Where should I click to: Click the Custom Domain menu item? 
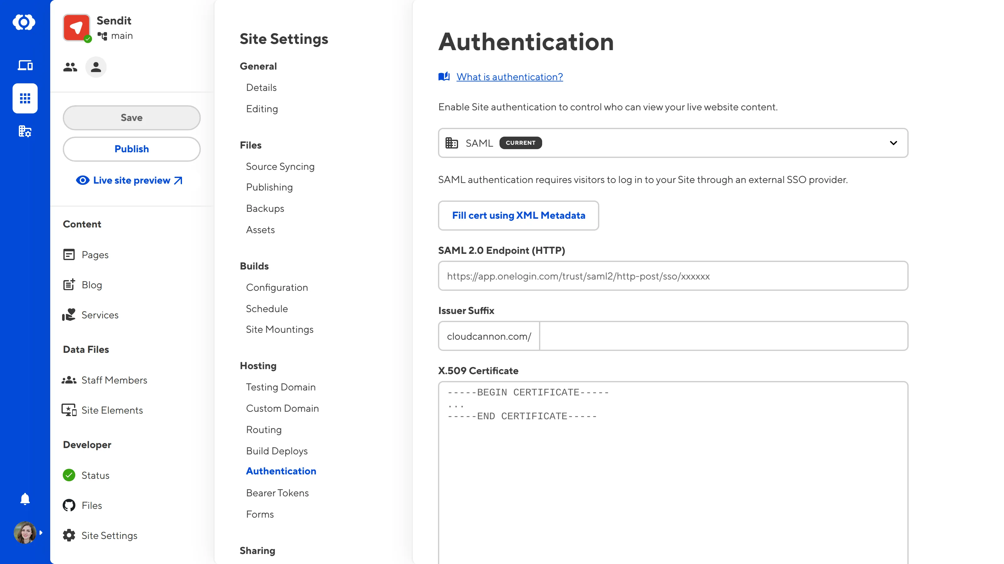(x=283, y=408)
